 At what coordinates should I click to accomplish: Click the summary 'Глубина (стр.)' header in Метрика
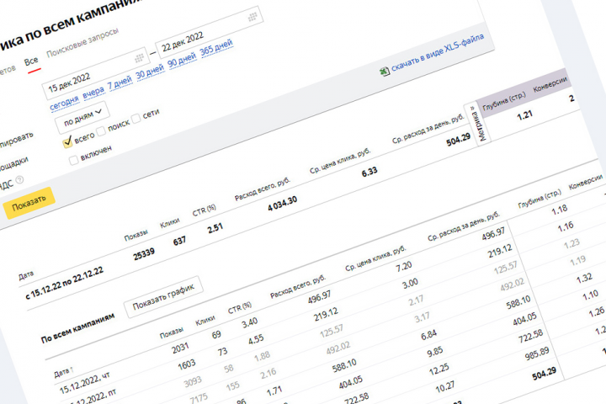tap(504, 102)
